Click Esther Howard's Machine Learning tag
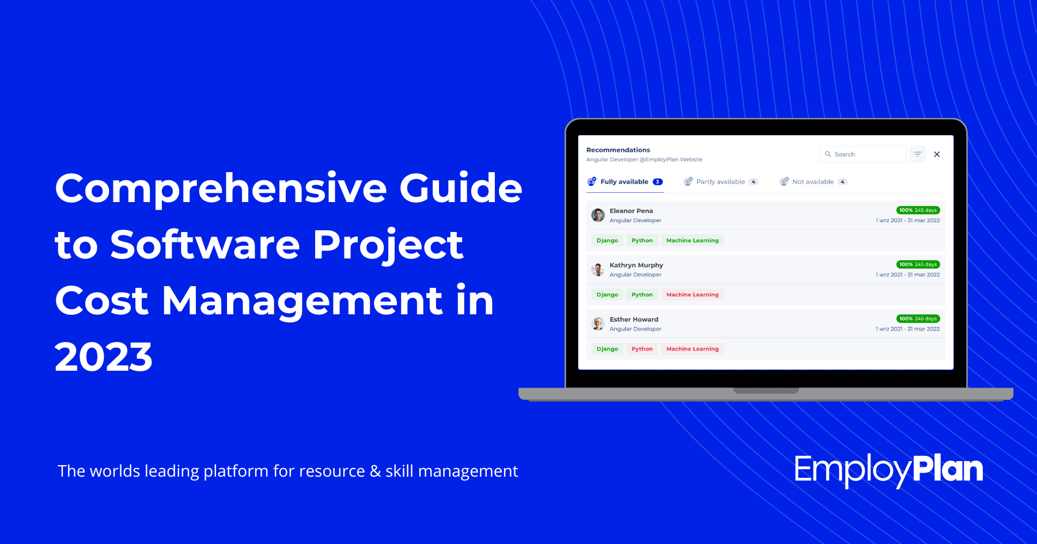 tap(692, 349)
